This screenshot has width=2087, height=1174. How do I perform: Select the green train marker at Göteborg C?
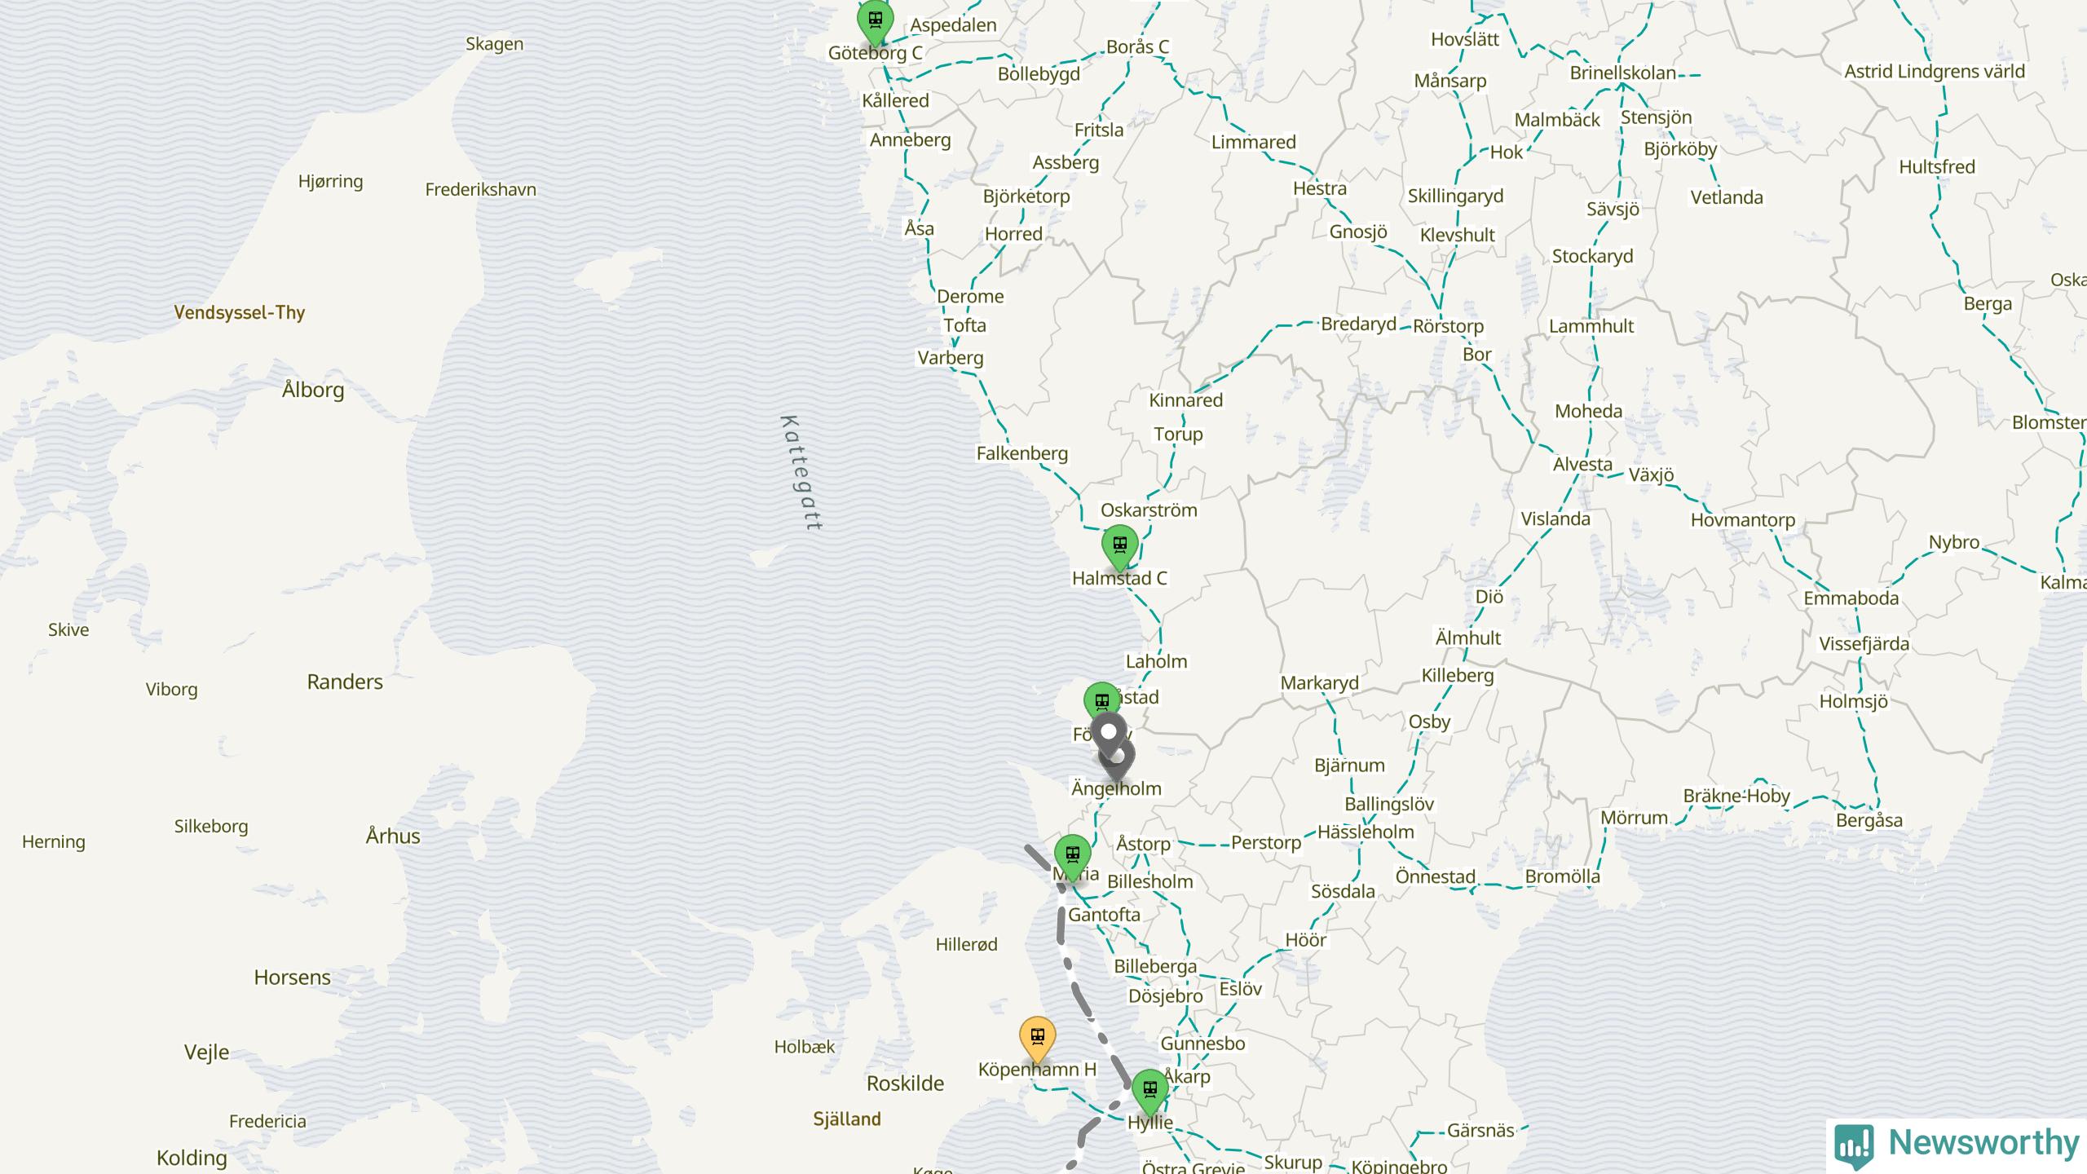tap(876, 20)
